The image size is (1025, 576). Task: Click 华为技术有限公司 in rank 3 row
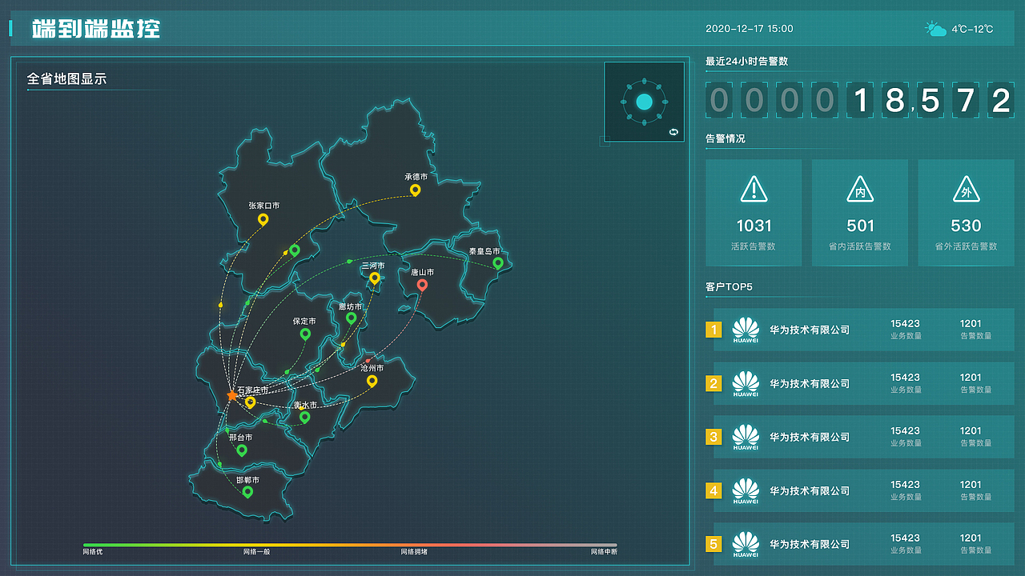(810, 437)
